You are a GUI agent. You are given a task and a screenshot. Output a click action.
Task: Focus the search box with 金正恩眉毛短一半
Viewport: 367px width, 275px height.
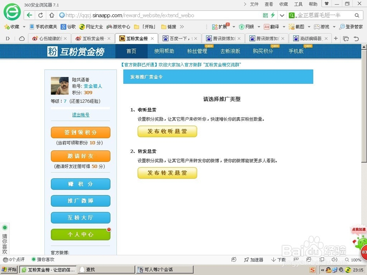pyautogui.click(x=324, y=15)
